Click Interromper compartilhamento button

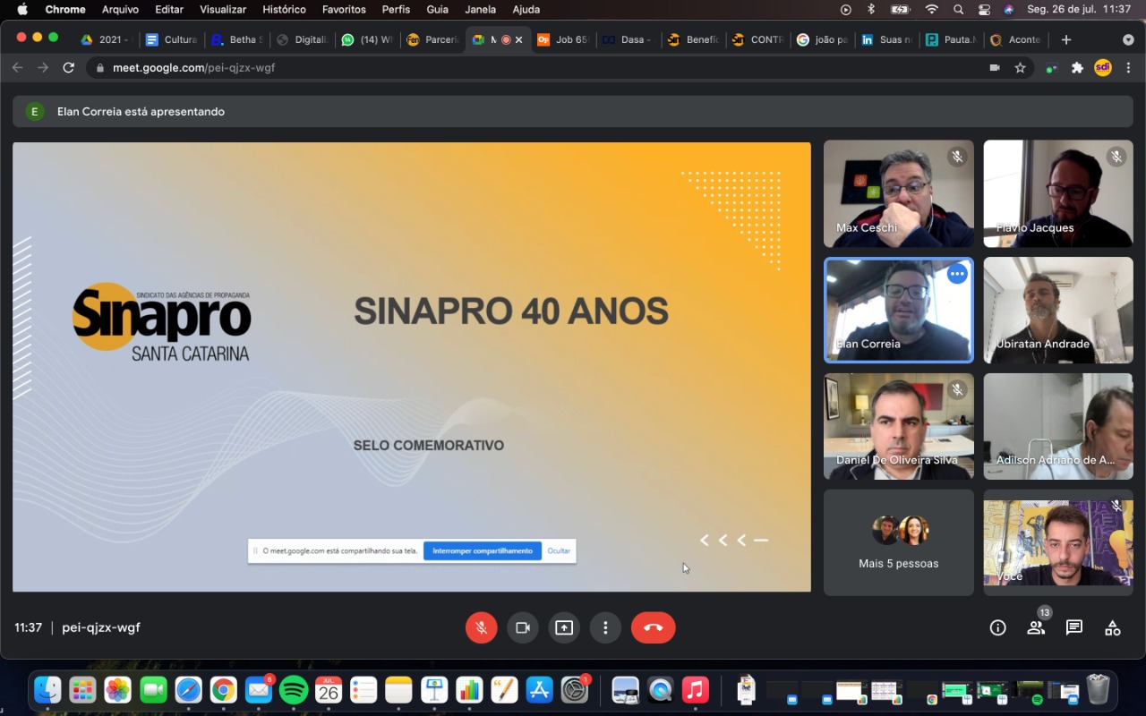tap(483, 551)
